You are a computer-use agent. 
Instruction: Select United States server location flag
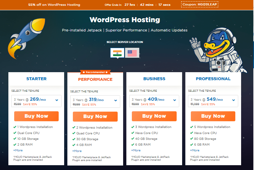(132, 53)
